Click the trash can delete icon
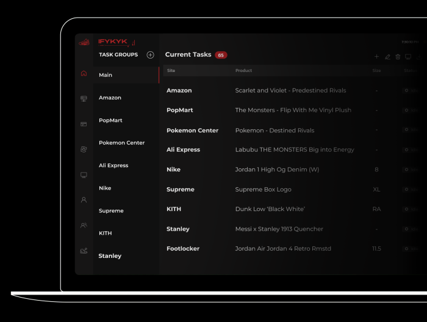The height and width of the screenshot is (322, 427). 398,57
